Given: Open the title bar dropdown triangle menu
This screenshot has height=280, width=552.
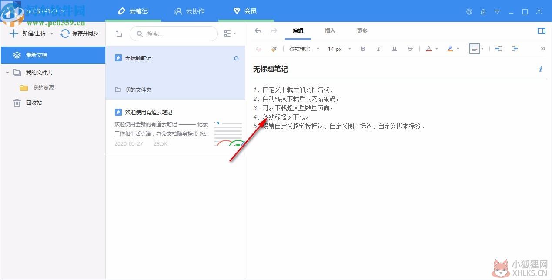Looking at the screenshot, I should [x=497, y=12].
